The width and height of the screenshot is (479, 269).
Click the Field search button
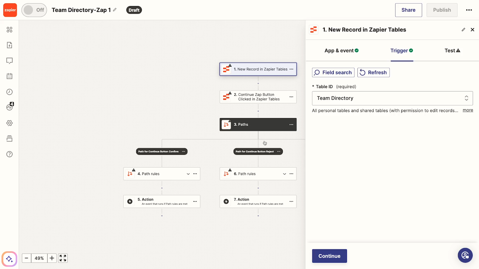click(333, 72)
